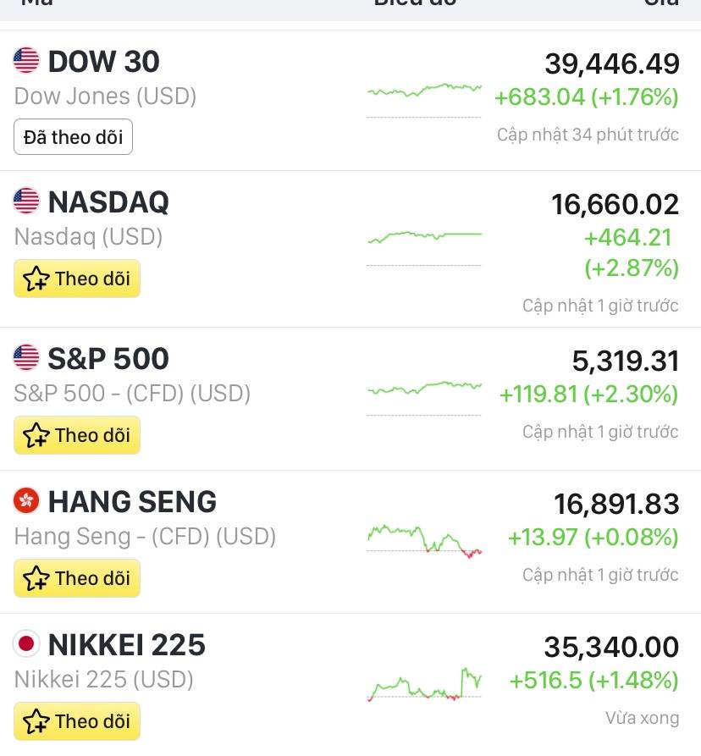Open the NASDAQ index title
The width and height of the screenshot is (701, 756).
pyautogui.click(x=108, y=201)
